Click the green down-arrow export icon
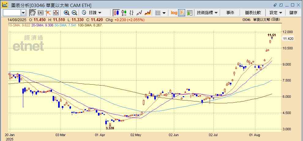This screenshot has width=303, height=141. click(189, 13)
